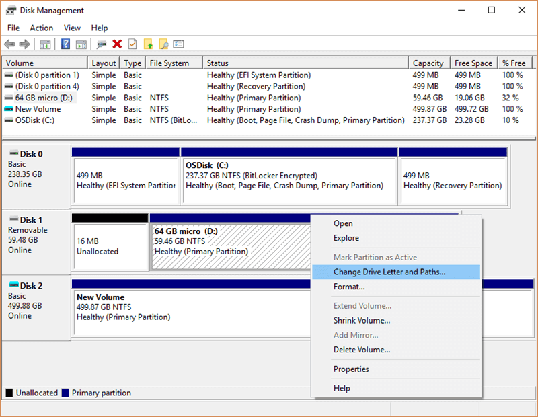Open Properties from the context menu
The image size is (538, 417).
coord(354,369)
